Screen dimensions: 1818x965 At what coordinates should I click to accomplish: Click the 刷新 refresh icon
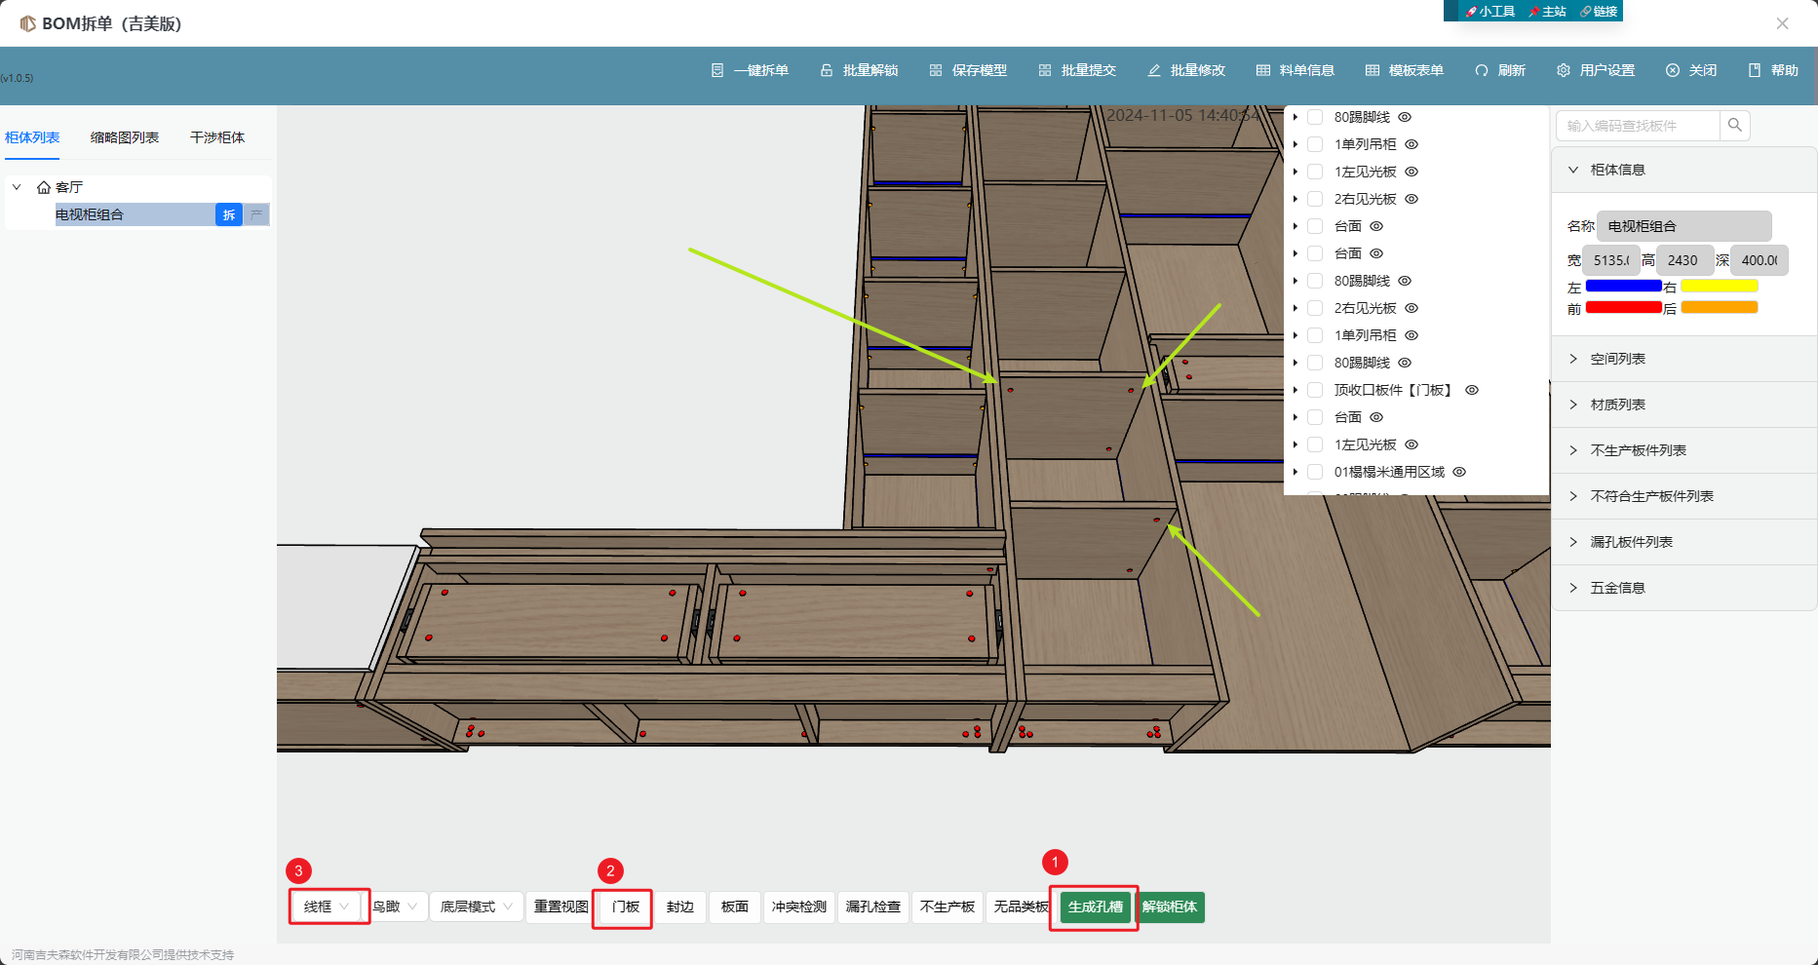coord(1482,70)
